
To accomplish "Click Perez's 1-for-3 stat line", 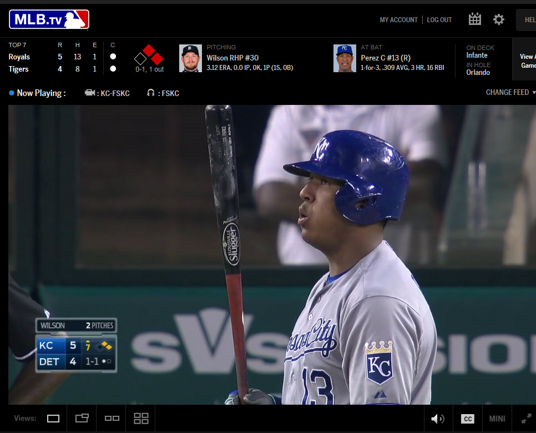I will [x=402, y=68].
